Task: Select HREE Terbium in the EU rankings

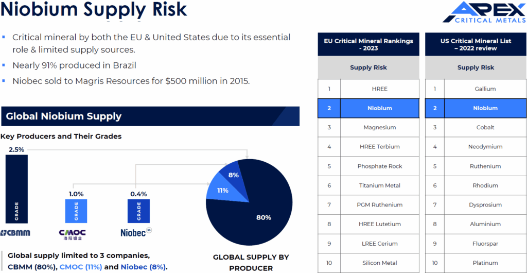Action: (380, 147)
